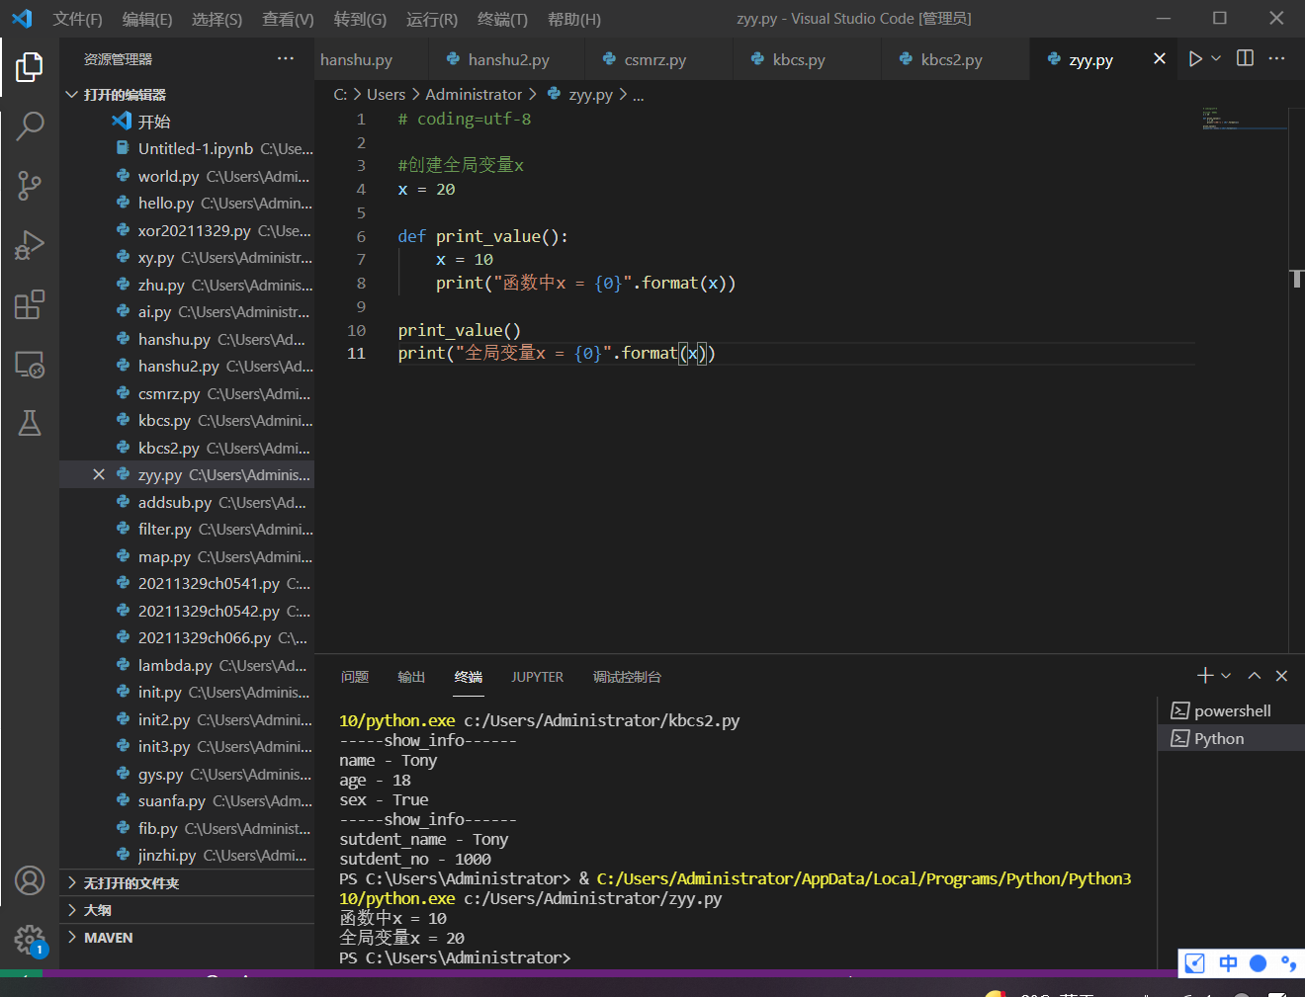Open the Search view in activity bar

pos(30,125)
